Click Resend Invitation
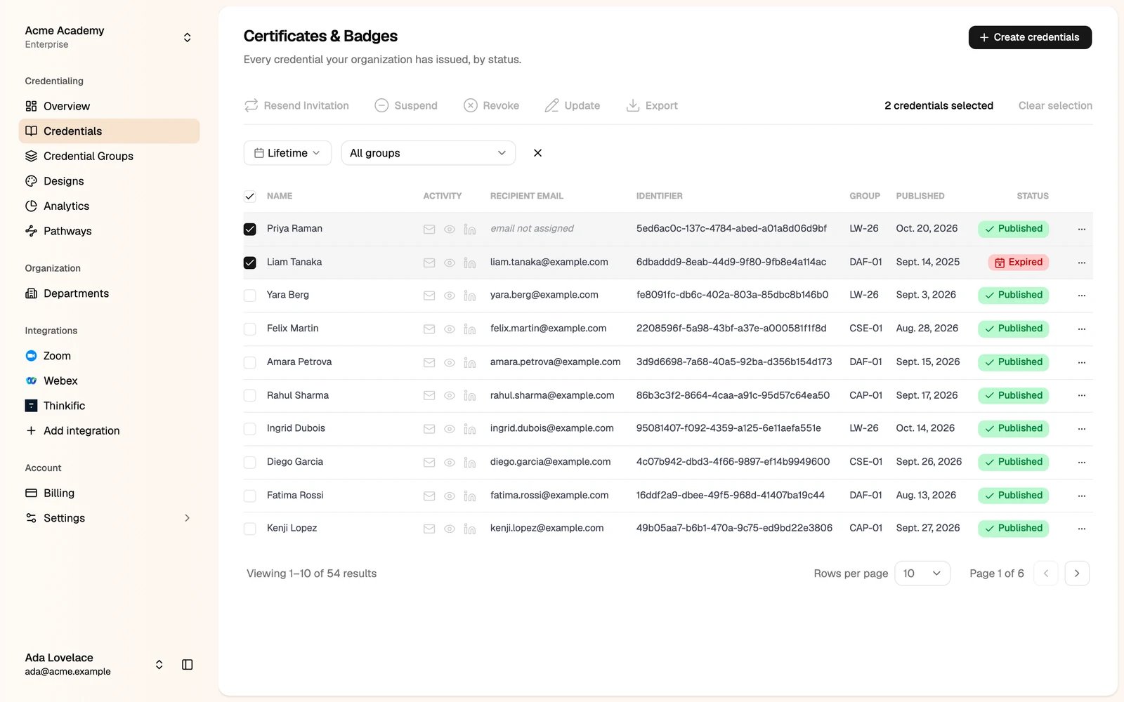Image resolution: width=1124 pixels, height=702 pixels. point(296,105)
